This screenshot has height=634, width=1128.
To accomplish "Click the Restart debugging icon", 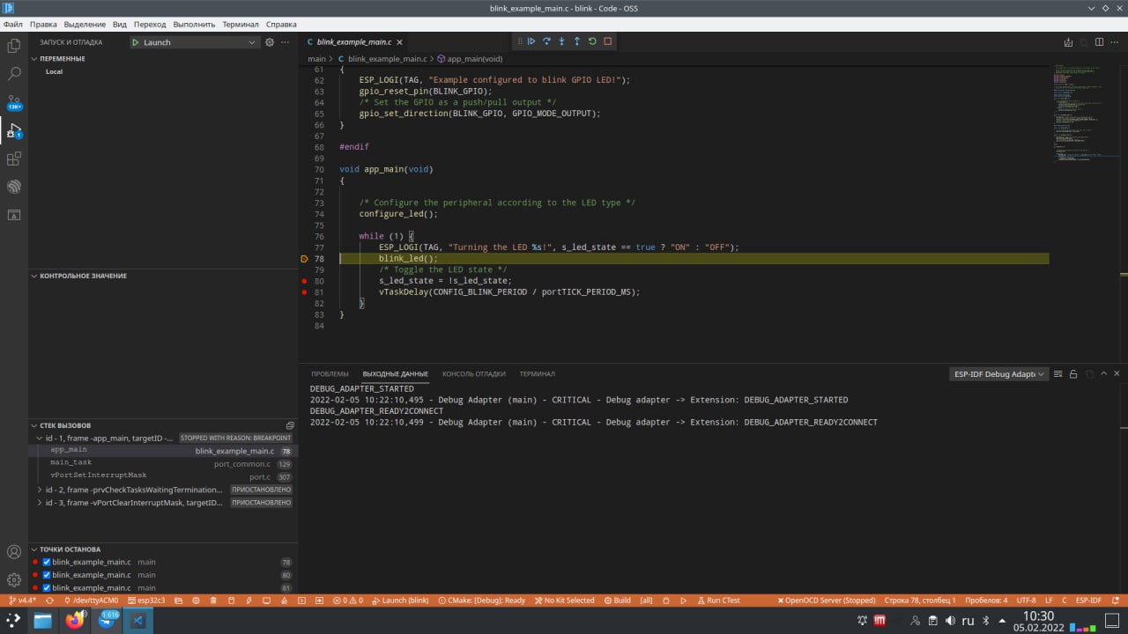I will (x=592, y=41).
